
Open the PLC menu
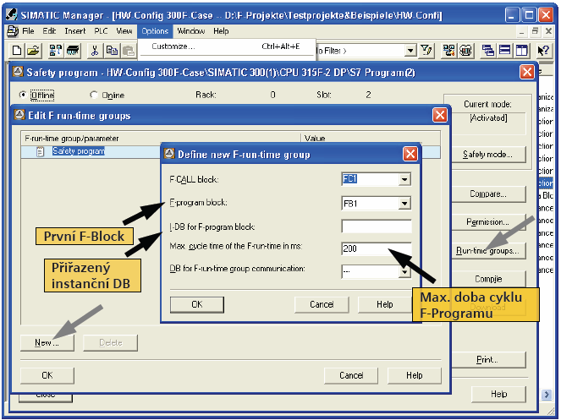(x=101, y=31)
